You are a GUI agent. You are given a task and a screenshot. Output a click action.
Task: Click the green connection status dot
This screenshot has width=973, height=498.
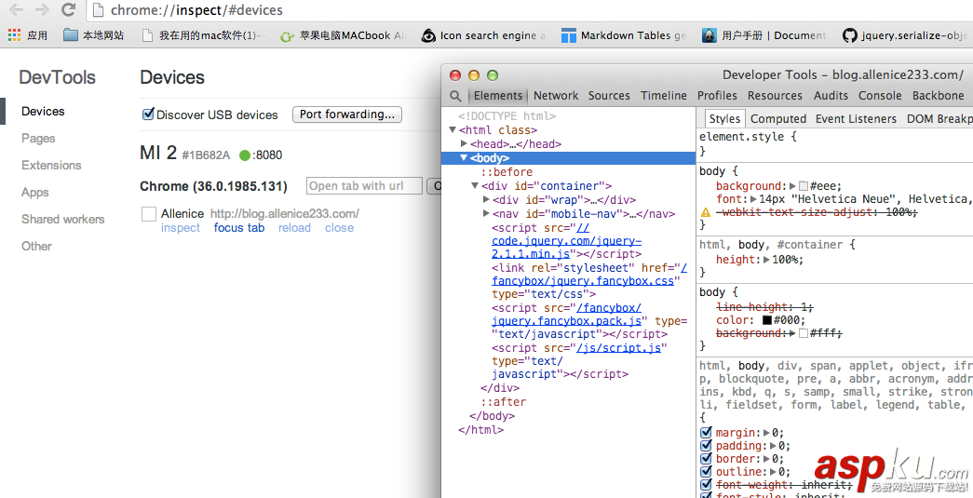tap(245, 155)
